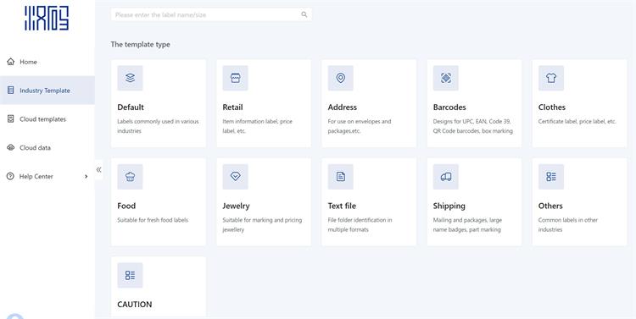This screenshot has height=319, width=636.
Task: Select the Text file category title
Action: pos(342,206)
